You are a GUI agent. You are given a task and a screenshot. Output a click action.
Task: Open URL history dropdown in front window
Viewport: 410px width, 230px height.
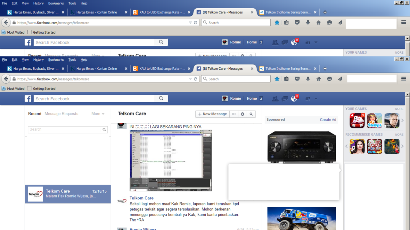coord(190,79)
